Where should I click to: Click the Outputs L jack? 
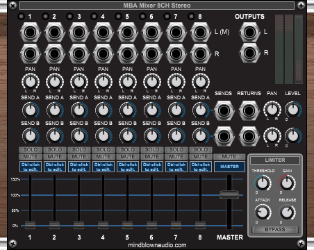[249, 33]
